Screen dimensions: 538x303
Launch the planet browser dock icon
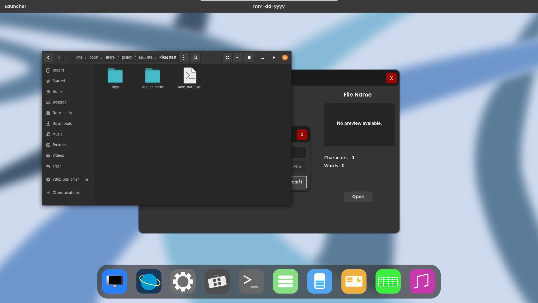click(x=149, y=282)
